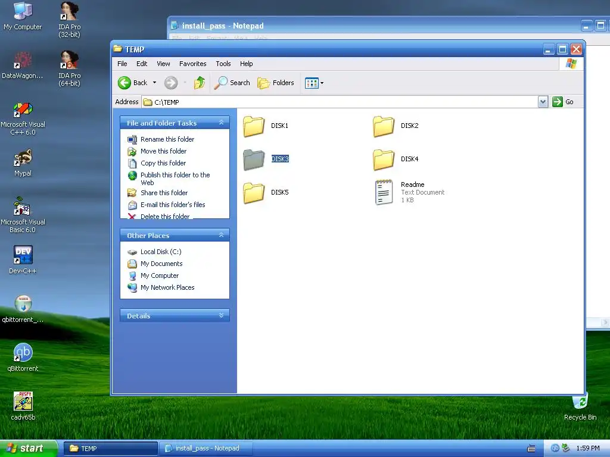This screenshot has height=457, width=610.
Task: Switch to install_pass - Notepad taskbar button
Action: click(206, 449)
